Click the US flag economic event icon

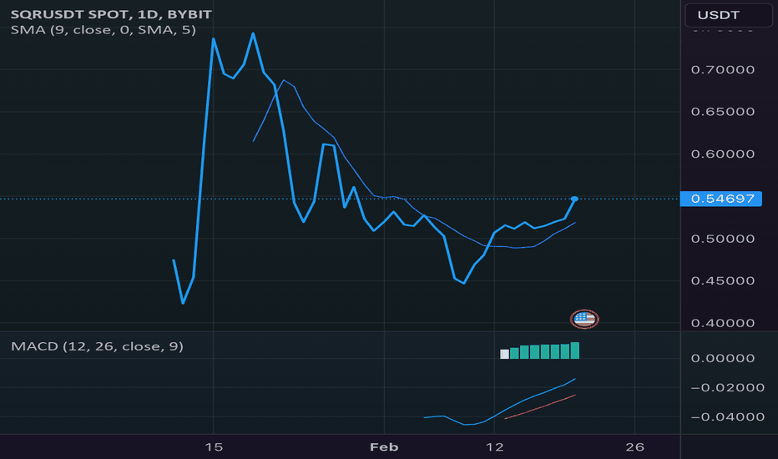tap(584, 319)
